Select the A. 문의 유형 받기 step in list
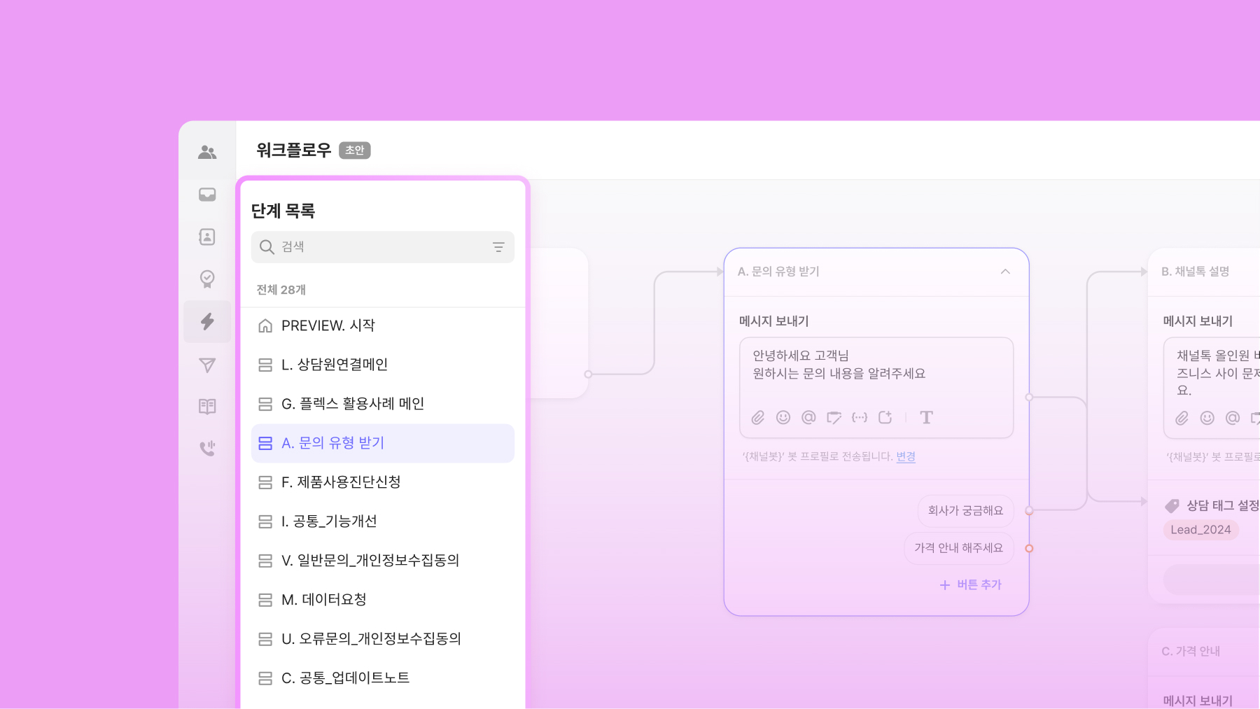Screen dimensions: 1260x709 [382, 443]
